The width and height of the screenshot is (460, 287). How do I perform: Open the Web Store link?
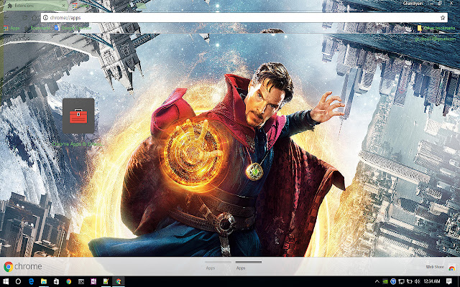click(435, 267)
